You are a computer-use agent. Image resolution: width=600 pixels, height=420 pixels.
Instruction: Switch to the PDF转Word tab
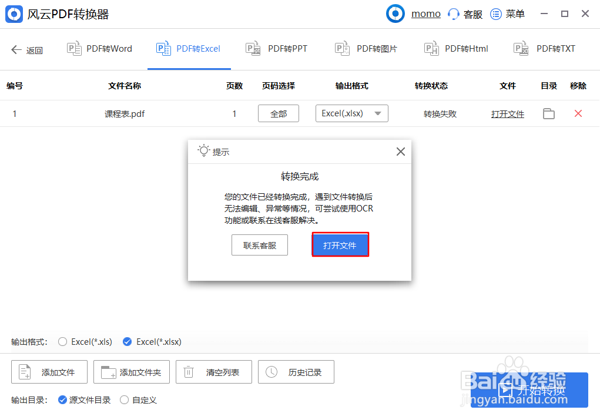click(x=99, y=49)
